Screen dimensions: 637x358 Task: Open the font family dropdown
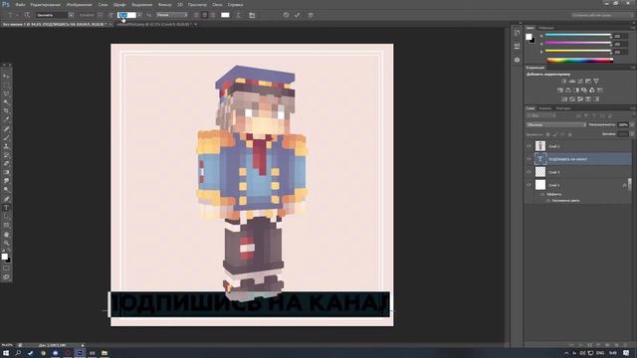pos(71,15)
